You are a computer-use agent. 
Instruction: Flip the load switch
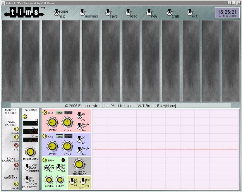tap(128, 13)
